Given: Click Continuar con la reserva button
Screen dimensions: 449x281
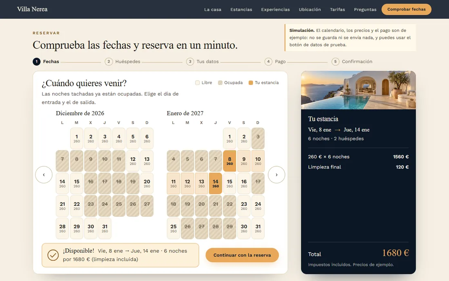Looking at the screenshot, I should [242, 255].
